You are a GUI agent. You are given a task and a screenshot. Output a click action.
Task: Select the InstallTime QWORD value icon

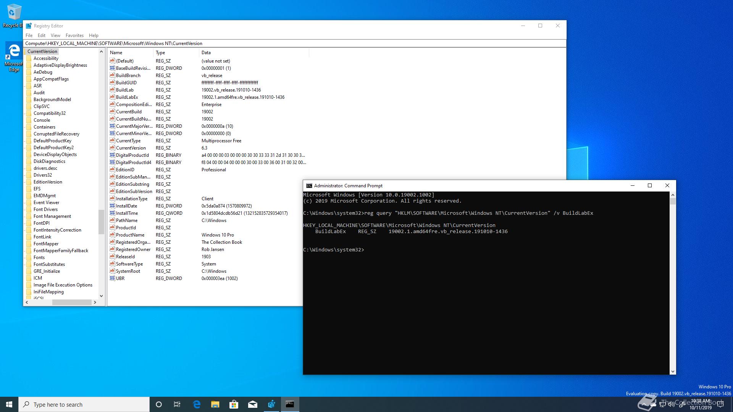[112, 213]
